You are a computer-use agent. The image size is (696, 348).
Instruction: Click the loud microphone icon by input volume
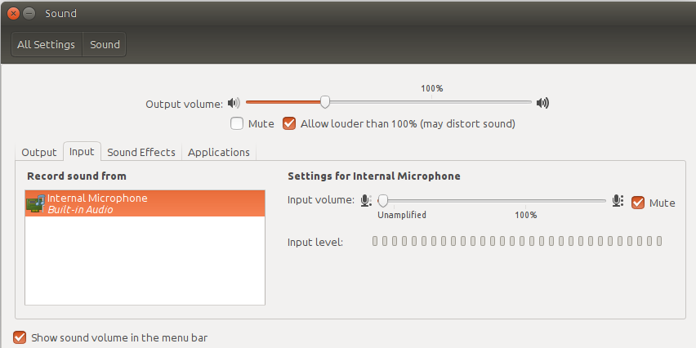pyautogui.click(x=618, y=201)
